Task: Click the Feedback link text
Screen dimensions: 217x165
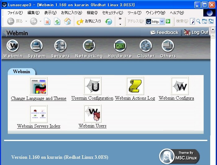Action: [167, 32]
